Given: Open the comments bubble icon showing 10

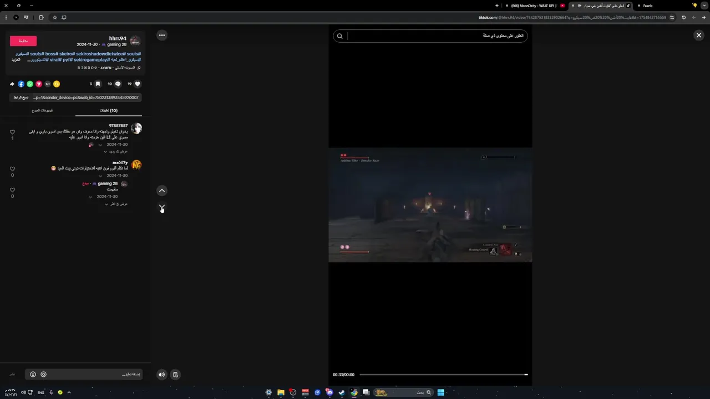Looking at the screenshot, I should (118, 84).
